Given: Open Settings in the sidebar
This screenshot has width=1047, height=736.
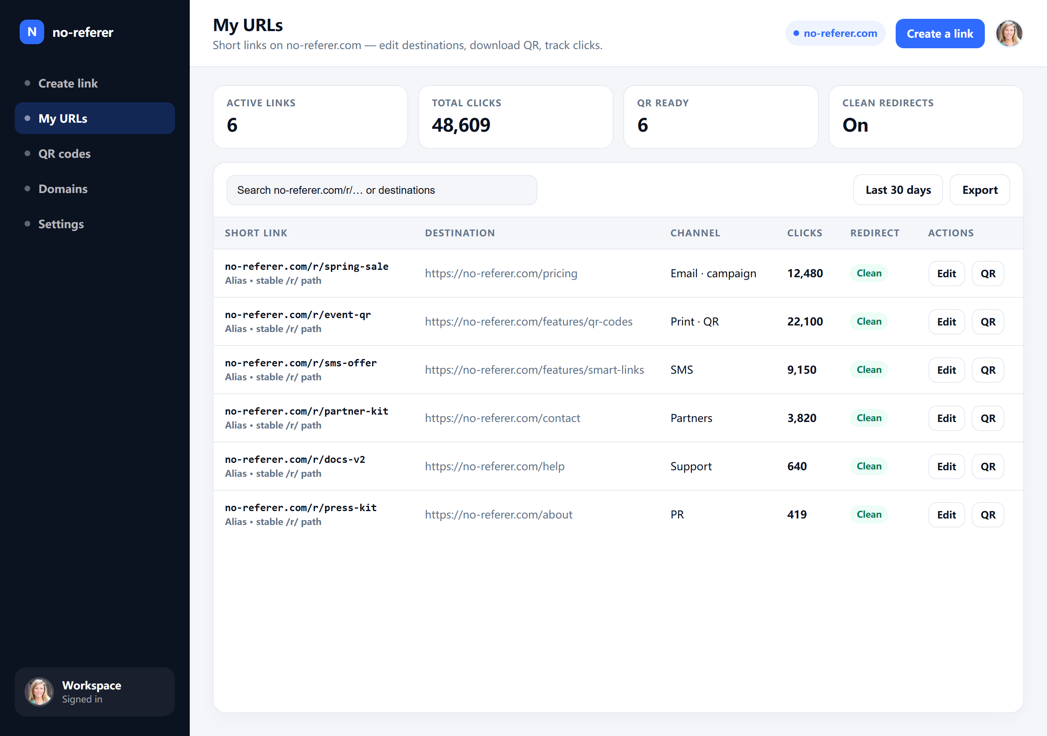Looking at the screenshot, I should [x=95, y=224].
